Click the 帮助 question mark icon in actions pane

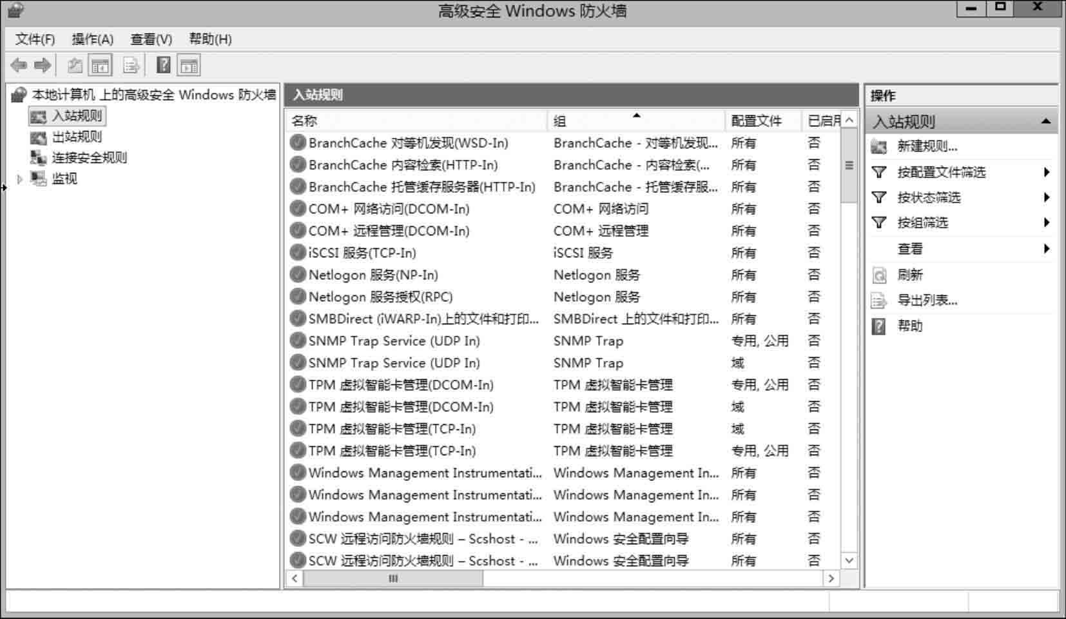click(879, 326)
